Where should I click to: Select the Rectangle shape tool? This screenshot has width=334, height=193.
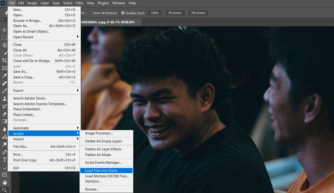pos(5,175)
